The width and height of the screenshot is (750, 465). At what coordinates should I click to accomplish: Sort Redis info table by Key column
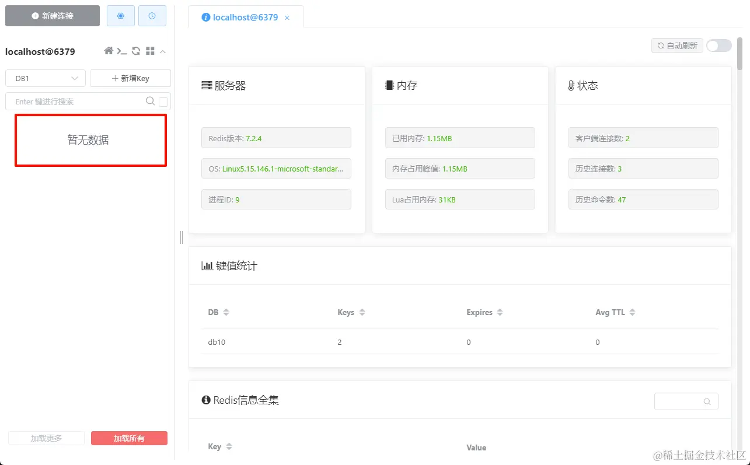tap(229, 447)
